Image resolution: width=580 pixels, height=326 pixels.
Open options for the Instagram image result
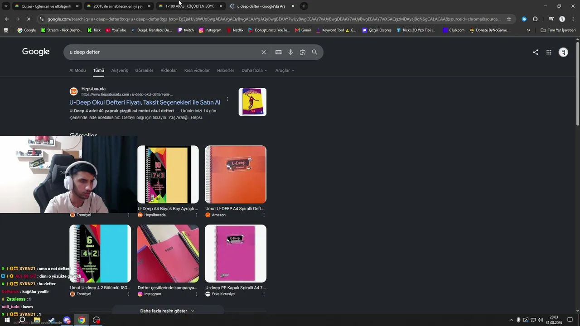pyautogui.click(x=196, y=294)
